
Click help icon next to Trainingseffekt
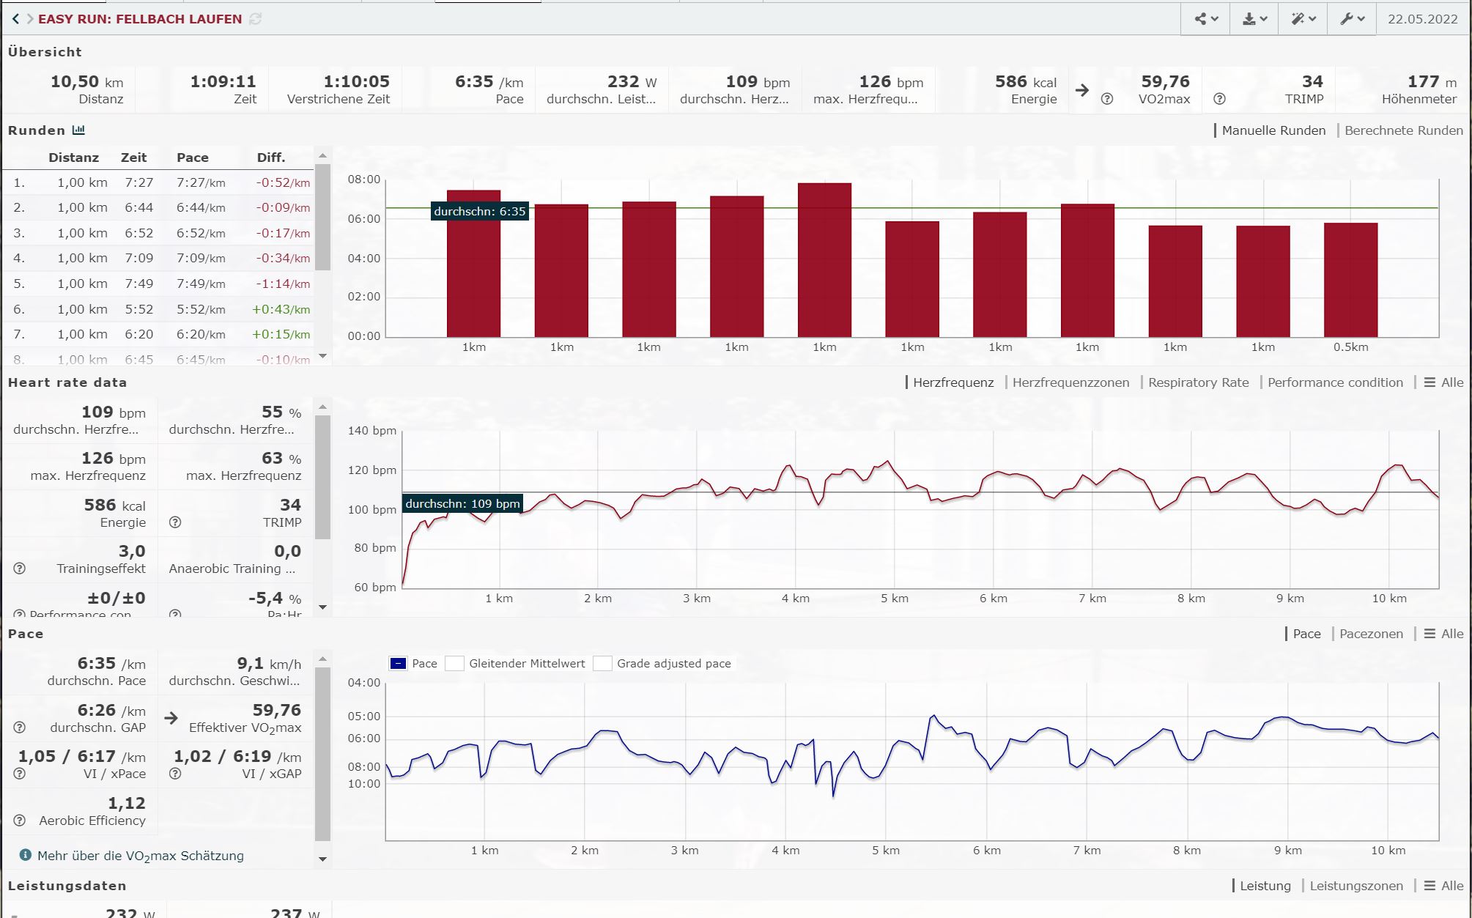[x=20, y=569]
